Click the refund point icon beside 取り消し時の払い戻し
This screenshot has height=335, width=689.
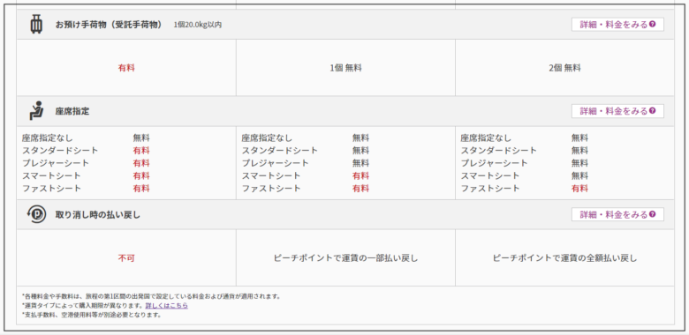(36, 215)
